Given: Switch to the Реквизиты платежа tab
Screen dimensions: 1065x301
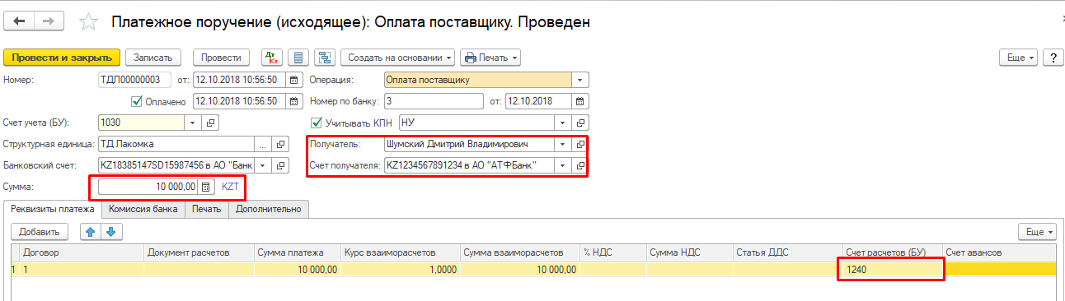Looking at the screenshot, I should pos(53,209).
